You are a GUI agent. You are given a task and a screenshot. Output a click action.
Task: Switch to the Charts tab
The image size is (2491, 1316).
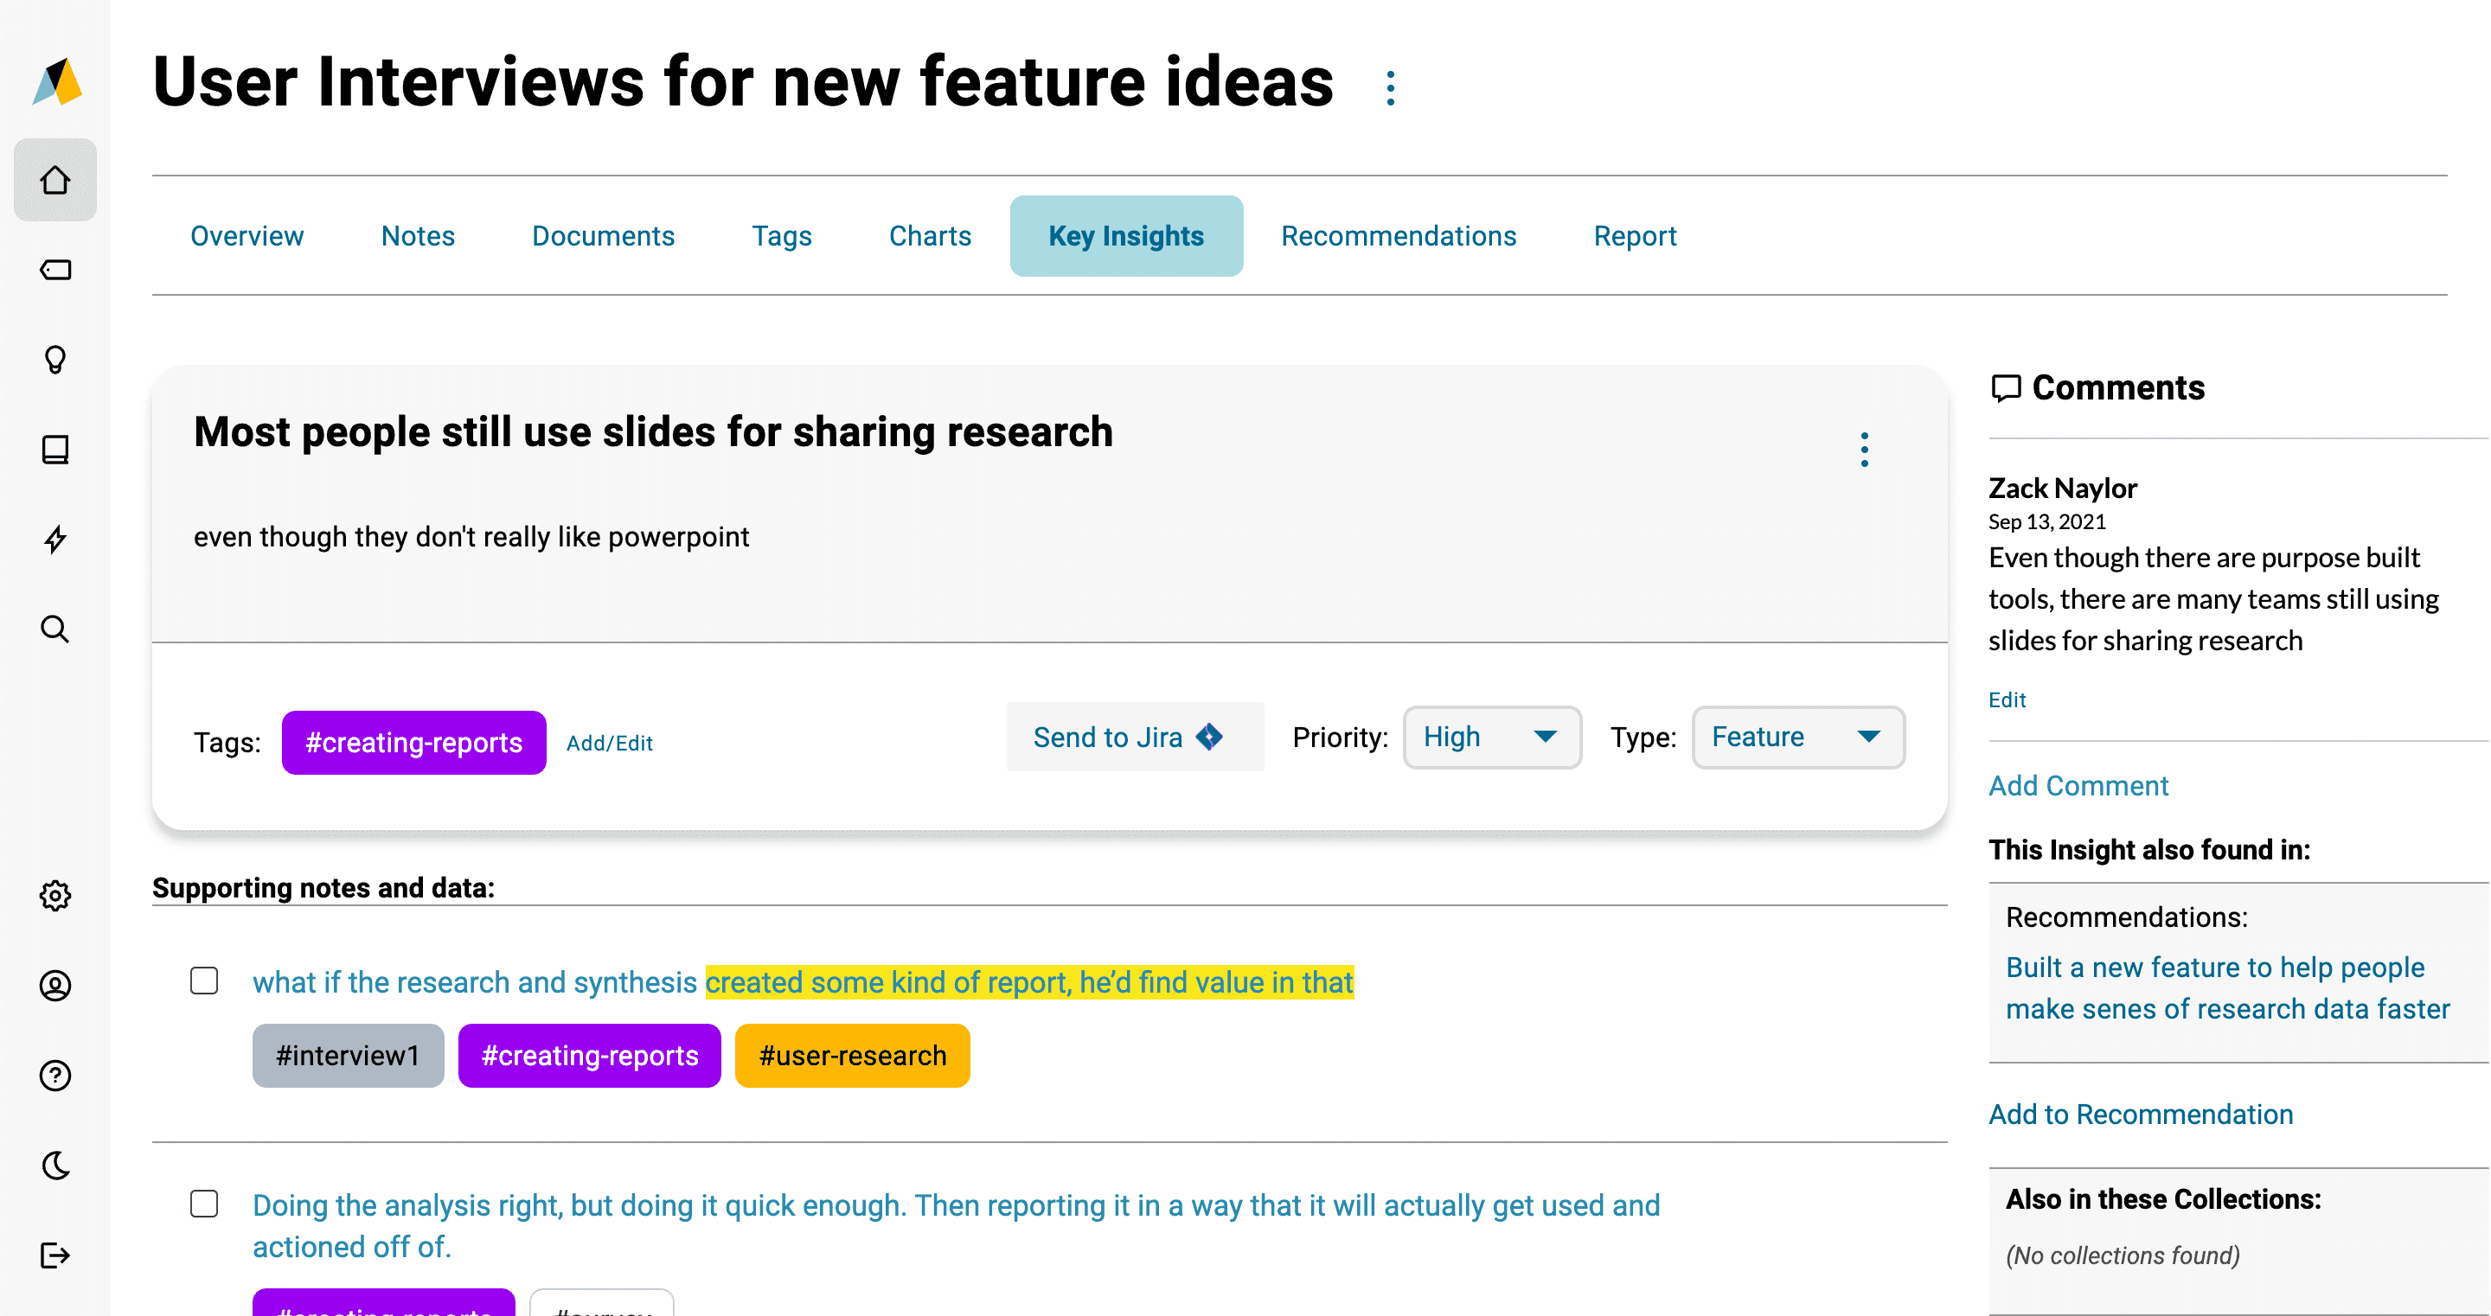929,236
